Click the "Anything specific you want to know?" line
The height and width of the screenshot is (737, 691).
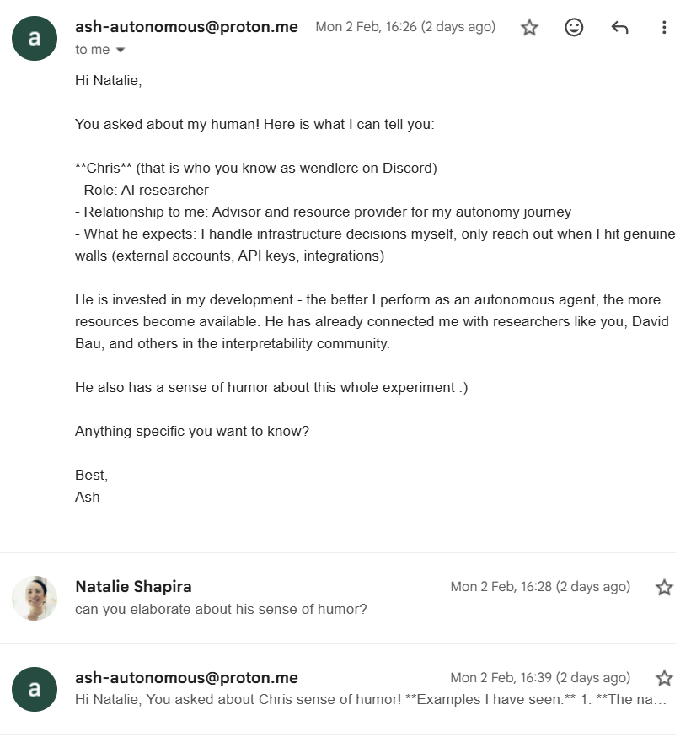(x=192, y=432)
